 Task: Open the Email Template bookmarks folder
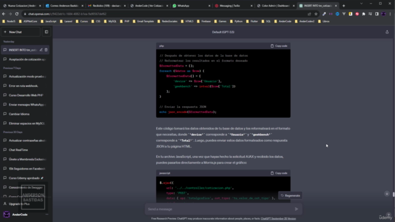pos(143,22)
